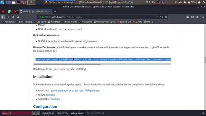Image resolution: width=206 pixels, height=116 pixels.
Task: Open volume control in system tray
Action: [x=180, y=2]
